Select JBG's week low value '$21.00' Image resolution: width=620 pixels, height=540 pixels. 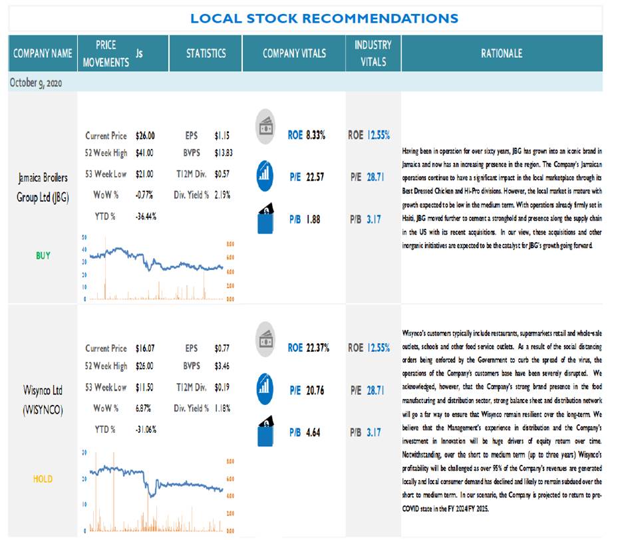coord(144,174)
